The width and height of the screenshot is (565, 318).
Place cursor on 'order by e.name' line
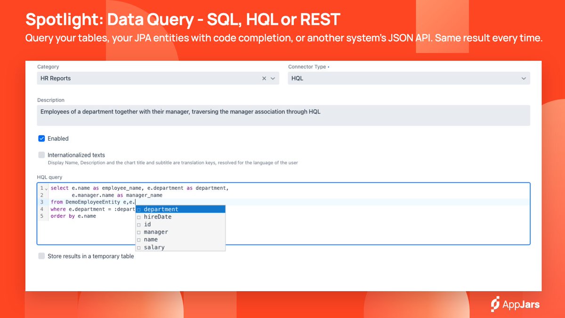[x=73, y=216]
